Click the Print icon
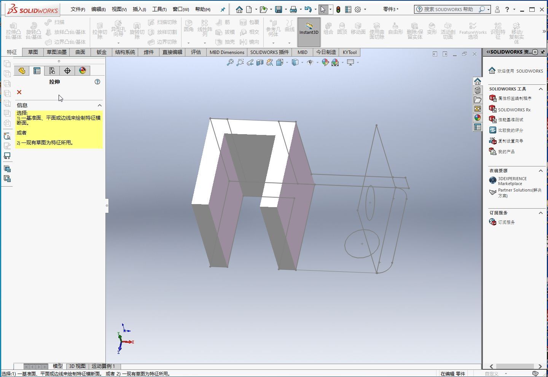Image resolution: width=548 pixels, height=377 pixels. 293,10
